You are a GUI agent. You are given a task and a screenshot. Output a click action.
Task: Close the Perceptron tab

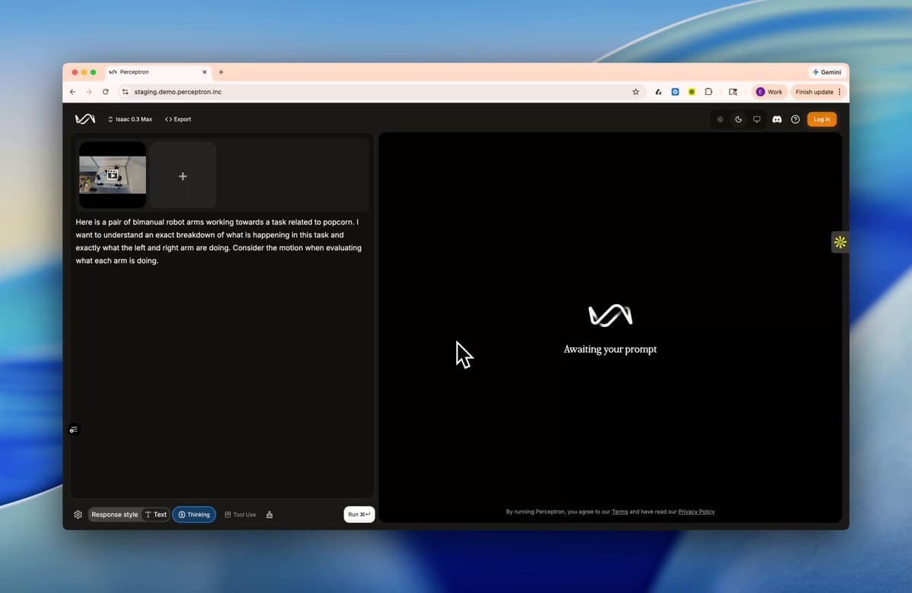click(204, 72)
